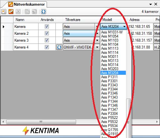The width and height of the screenshot is (160, 138).
Task: Pick Axis P1347 in the dropdown list
Action: pyautogui.click(x=113, y=110)
